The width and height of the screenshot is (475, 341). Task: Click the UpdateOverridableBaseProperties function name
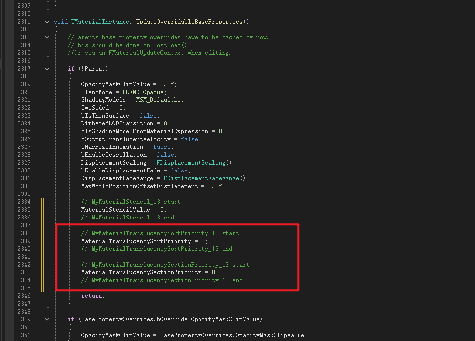(x=189, y=22)
